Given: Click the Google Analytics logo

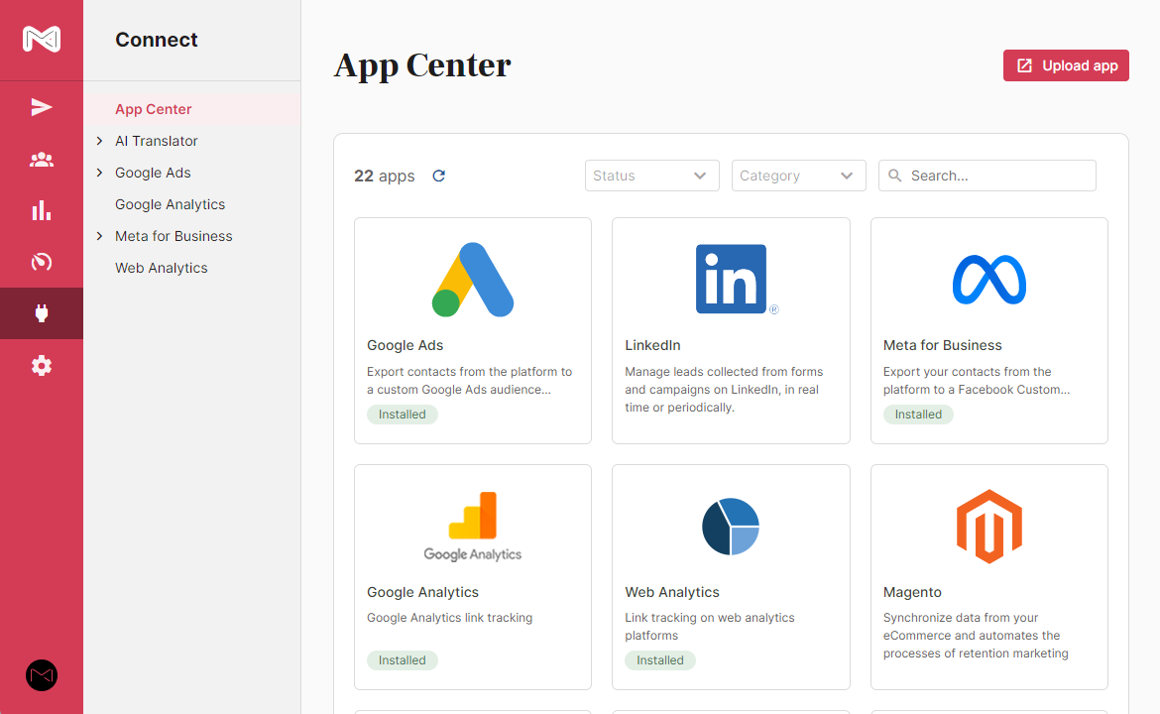Looking at the screenshot, I should [x=473, y=527].
